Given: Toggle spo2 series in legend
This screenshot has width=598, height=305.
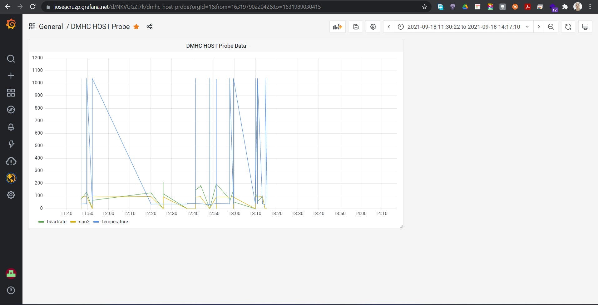Looking at the screenshot, I should coord(84,222).
